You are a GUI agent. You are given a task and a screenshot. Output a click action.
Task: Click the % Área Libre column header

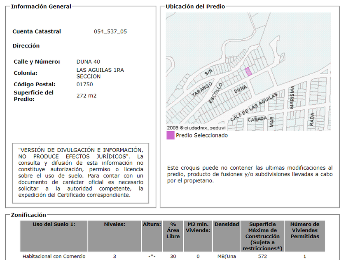tap(173, 236)
